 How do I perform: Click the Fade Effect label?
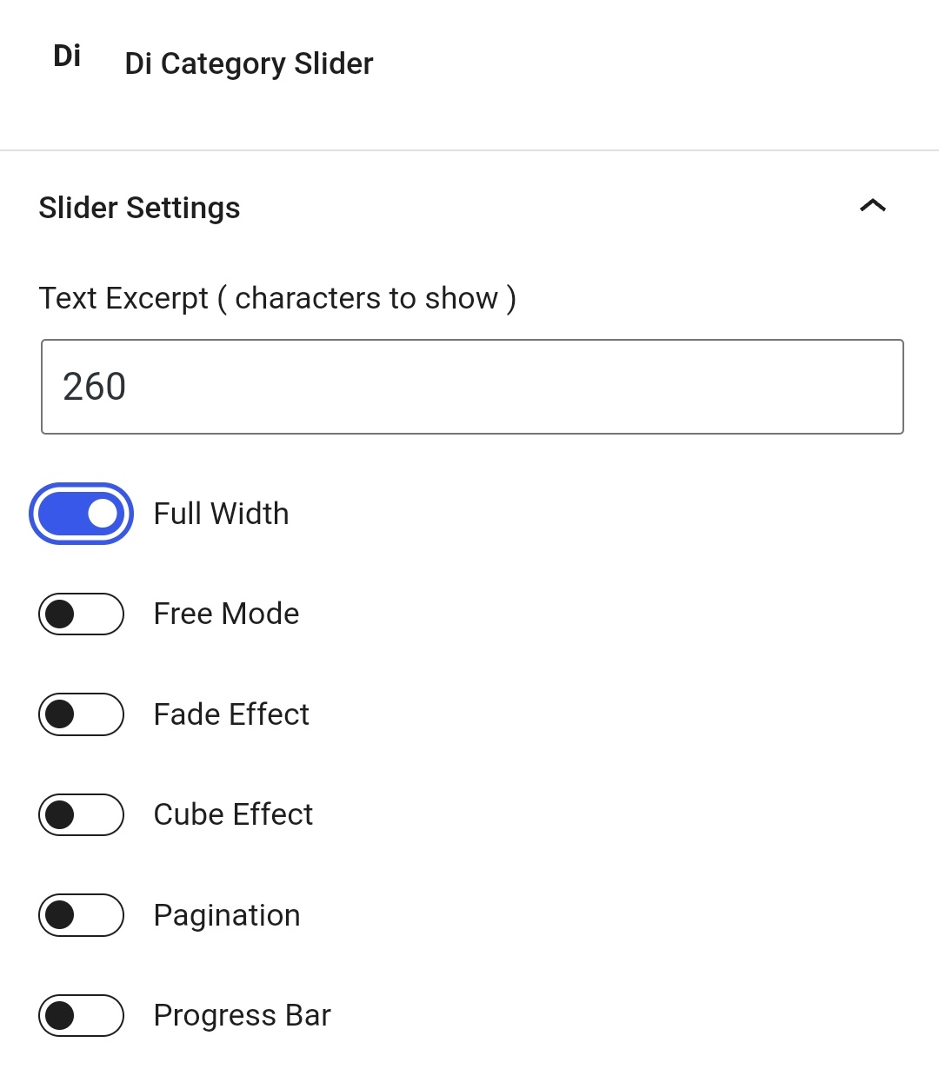click(x=231, y=714)
